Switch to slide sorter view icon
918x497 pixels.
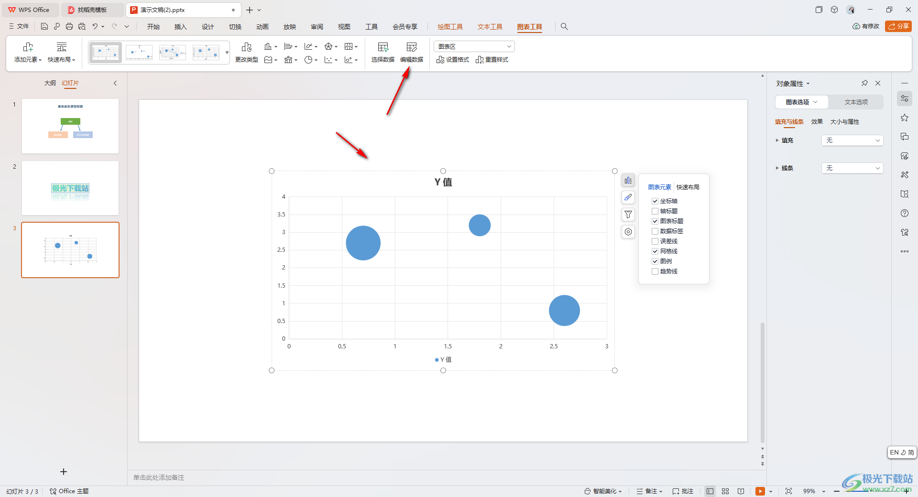click(725, 491)
